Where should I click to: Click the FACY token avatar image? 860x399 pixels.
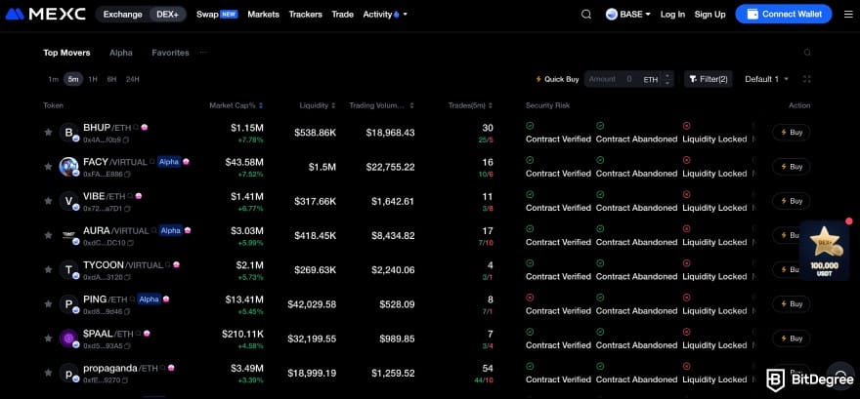coord(69,167)
